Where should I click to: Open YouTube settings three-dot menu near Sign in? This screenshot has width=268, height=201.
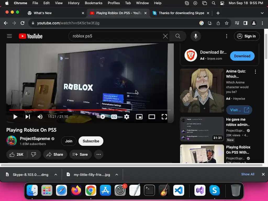227,36
